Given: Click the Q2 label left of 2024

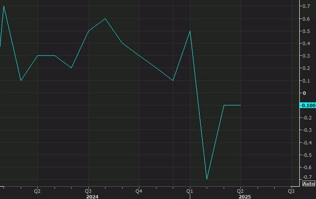Looking at the screenshot, I should 37,191.
